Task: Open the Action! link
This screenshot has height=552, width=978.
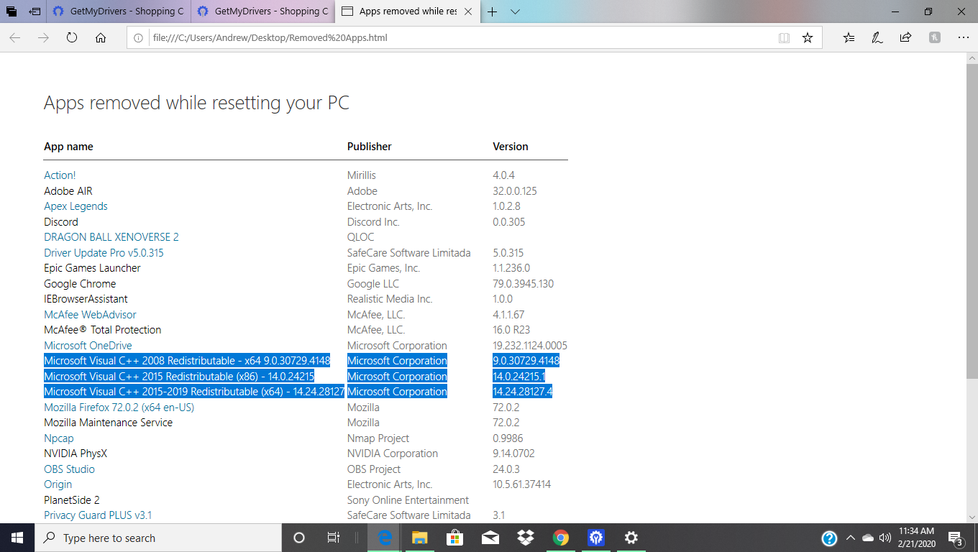Action: tap(60, 175)
